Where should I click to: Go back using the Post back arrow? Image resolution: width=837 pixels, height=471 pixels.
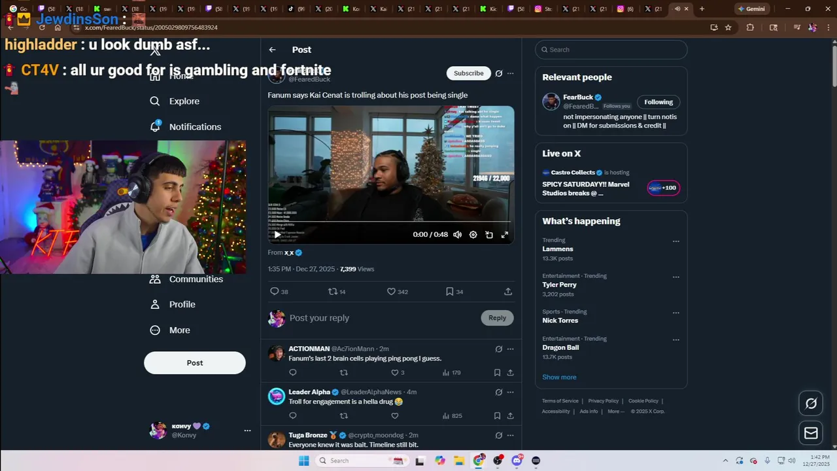(x=272, y=50)
